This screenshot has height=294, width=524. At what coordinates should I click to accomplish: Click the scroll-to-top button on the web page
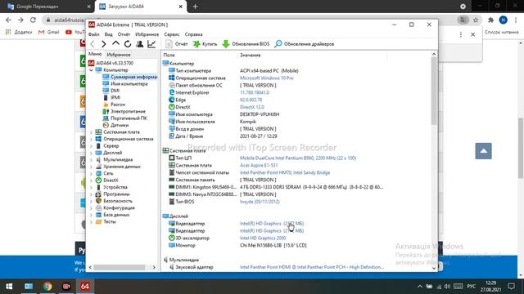484,151
